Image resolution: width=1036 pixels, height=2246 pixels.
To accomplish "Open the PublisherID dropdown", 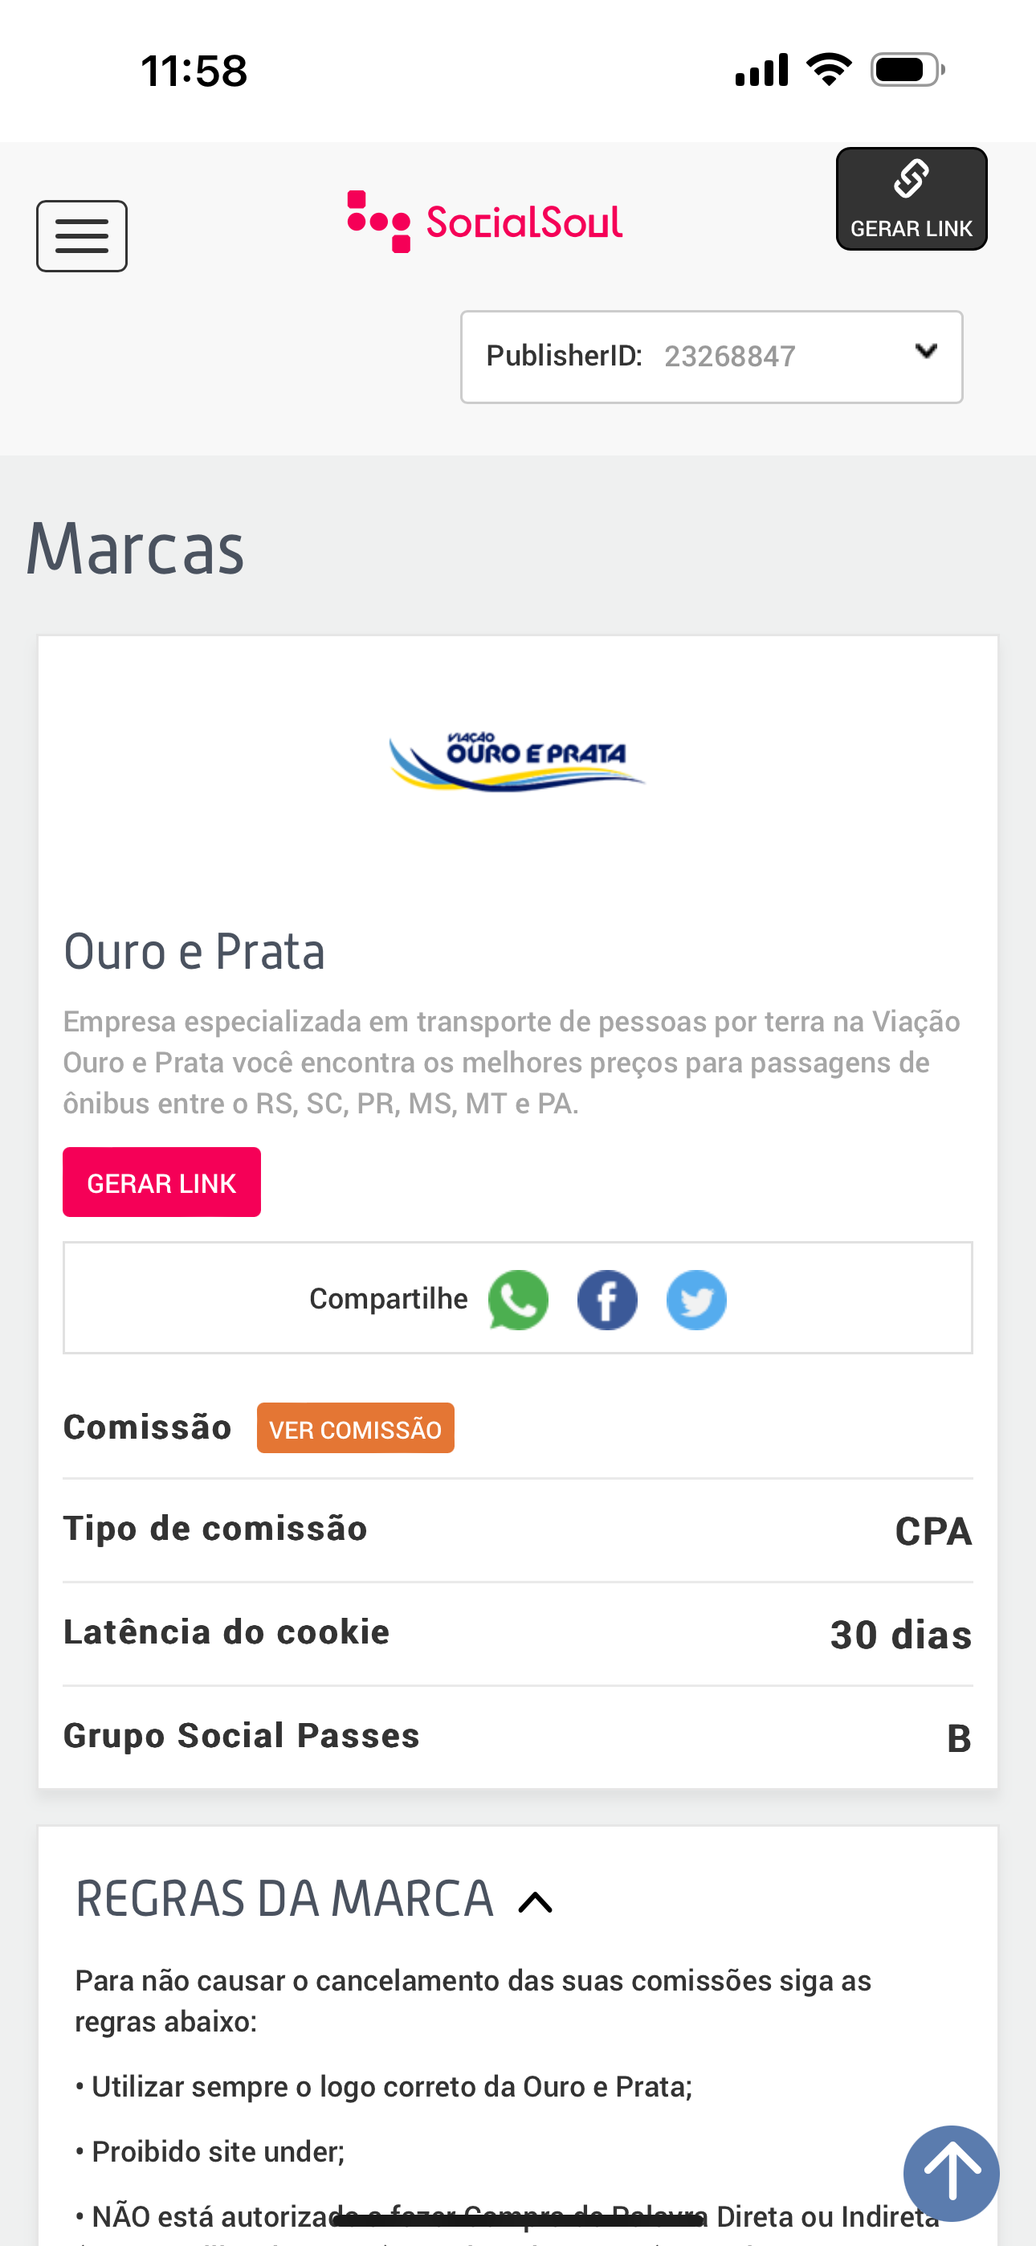I will [x=711, y=357].
